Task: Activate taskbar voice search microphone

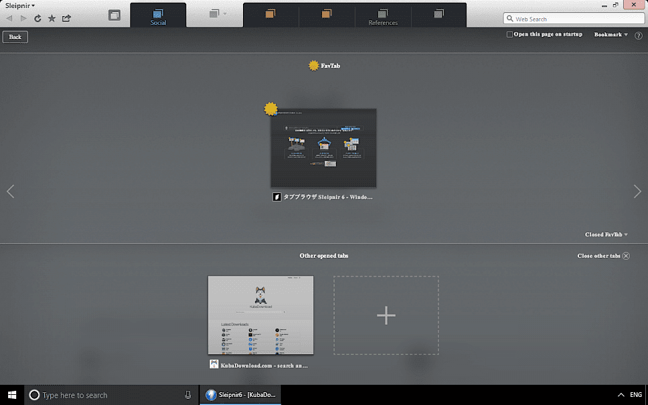Action: 188,395
